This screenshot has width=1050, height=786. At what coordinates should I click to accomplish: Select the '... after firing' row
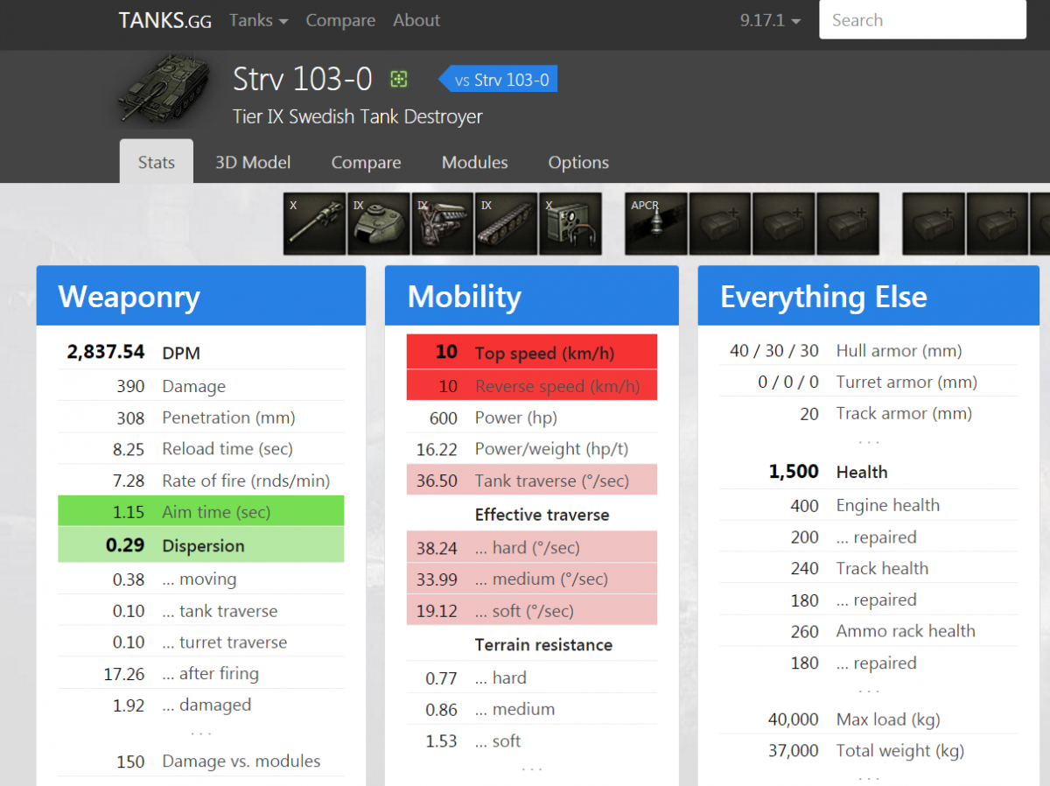[x=201, y=674]
